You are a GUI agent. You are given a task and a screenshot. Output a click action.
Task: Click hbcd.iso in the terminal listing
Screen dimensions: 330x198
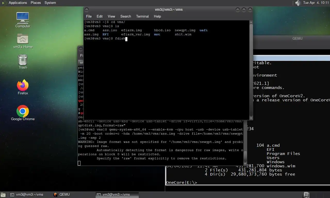click(x=162, y=30)
